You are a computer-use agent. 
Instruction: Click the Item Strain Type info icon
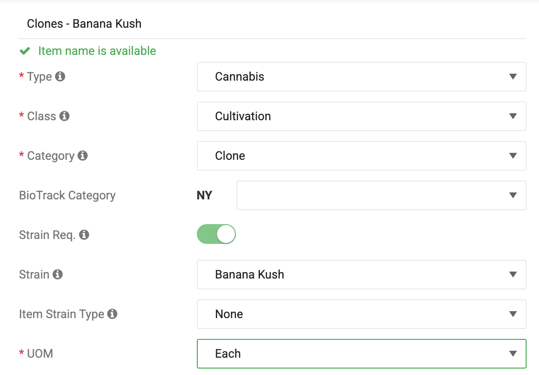click(x=112, y=314)
